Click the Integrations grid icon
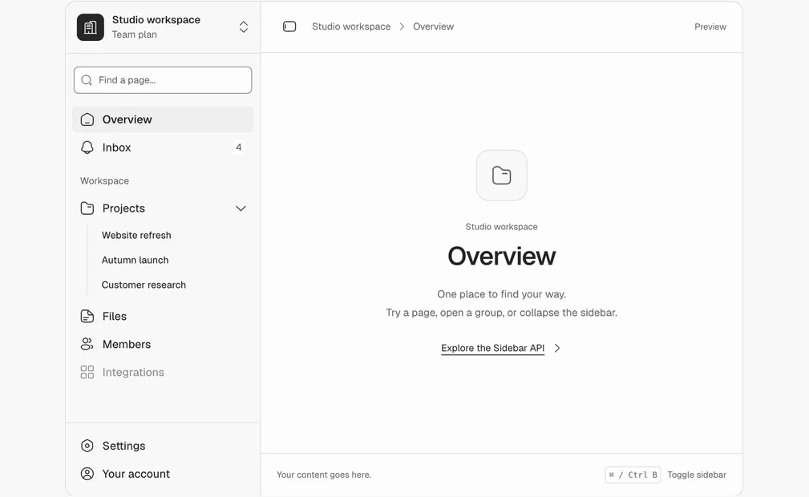This screenshot has width=809, height=497. [87, 372]
